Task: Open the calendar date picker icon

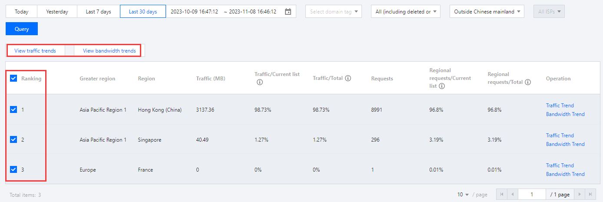Action: click(288, 12)
